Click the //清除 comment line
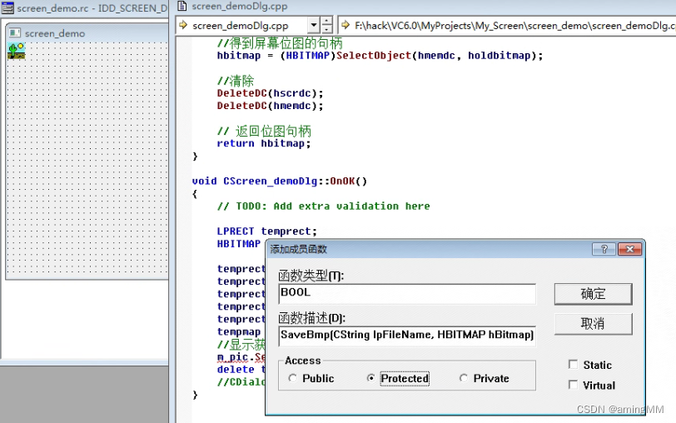Screen dimensions: 676x423 pos(236,81)
